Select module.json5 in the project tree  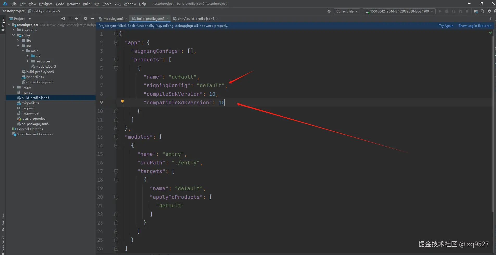(x=44, y=66)
